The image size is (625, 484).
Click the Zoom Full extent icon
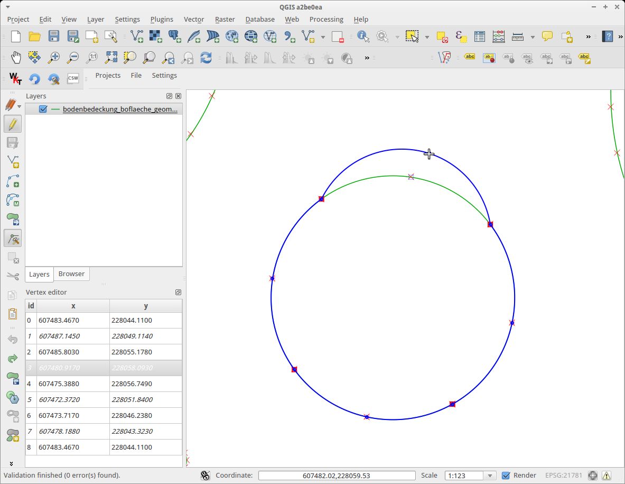[x=111, y=58]
